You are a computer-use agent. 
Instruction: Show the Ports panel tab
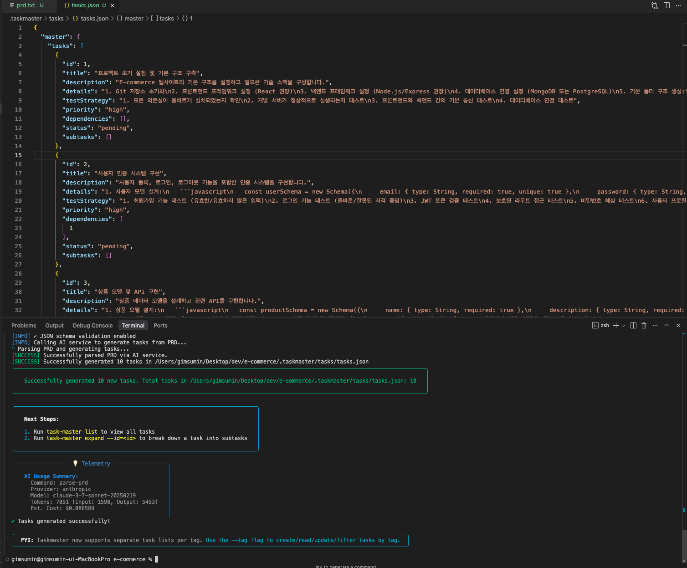pos(160,325)
